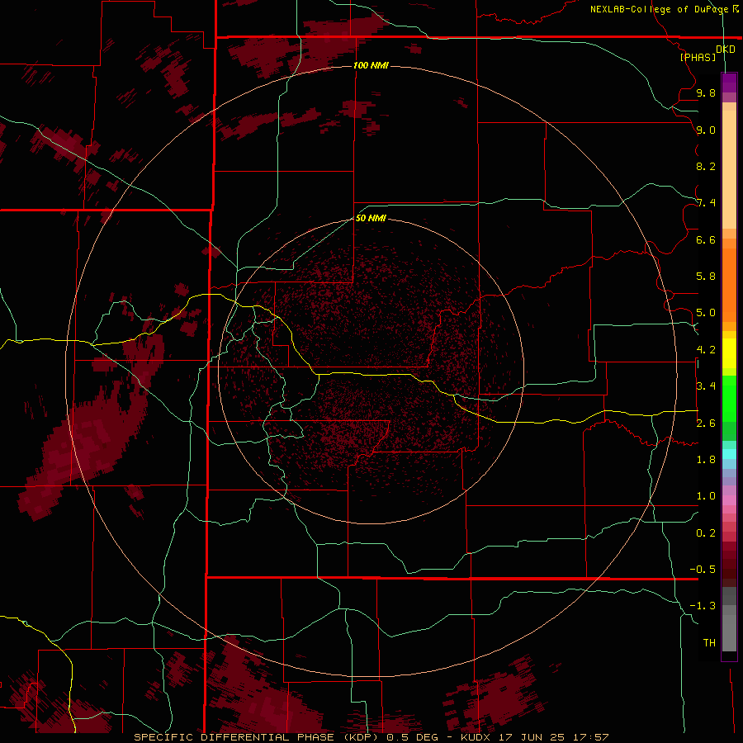
Task: Click the 0.2 value on the color scale
Action: click(706, 533)
